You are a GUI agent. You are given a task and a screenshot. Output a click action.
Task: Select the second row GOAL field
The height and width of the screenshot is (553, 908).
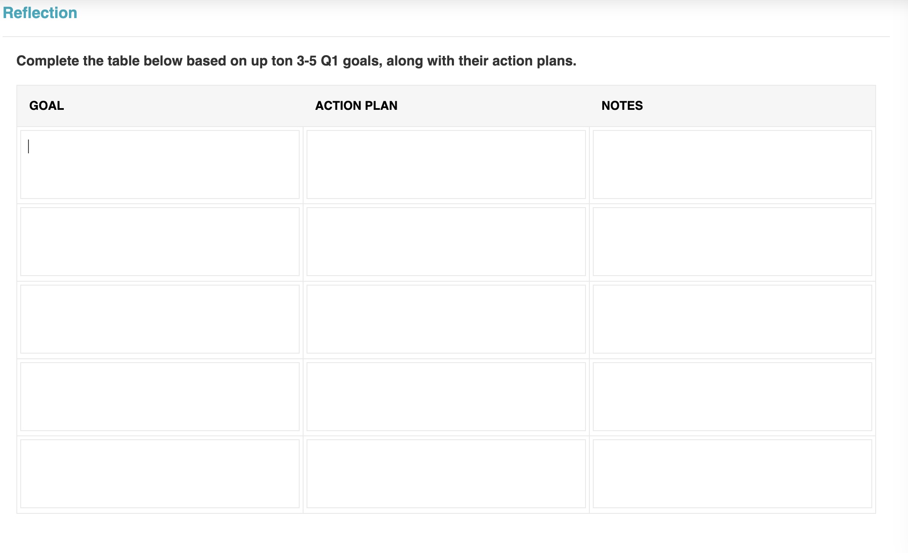[160, 242]
